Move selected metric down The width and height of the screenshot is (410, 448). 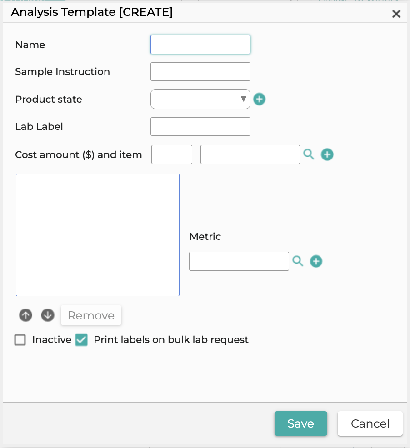pyautogui.click(x=47, y=315)
